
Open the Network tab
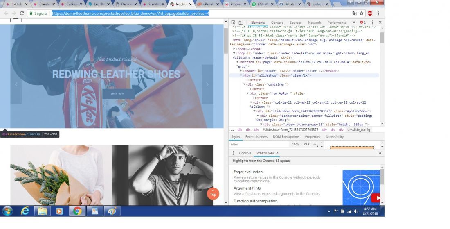coord(314,23)
